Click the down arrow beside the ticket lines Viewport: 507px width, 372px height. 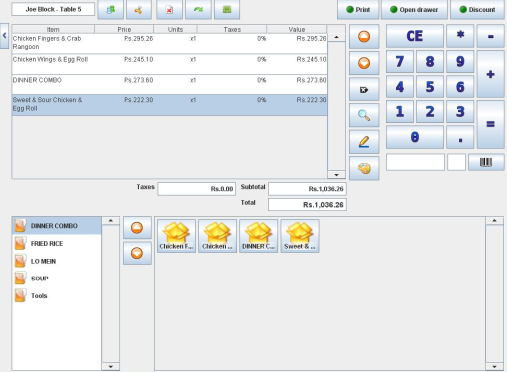[x=364, y=63]
